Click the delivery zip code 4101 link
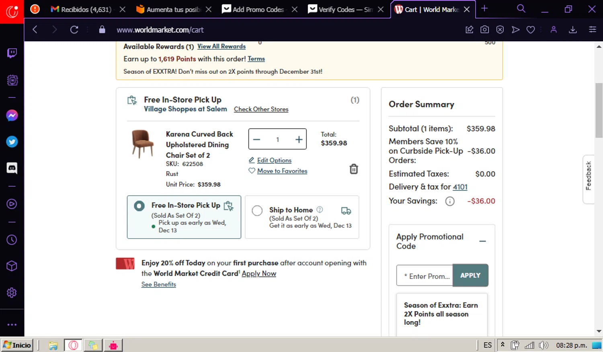The height and width of the screenshot is (352, 603). [460, 187]
